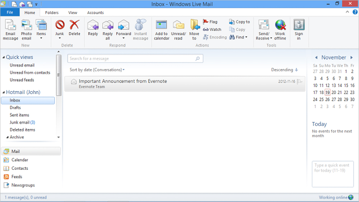Toggle the flag on the Evernote message
Viewport: 359px width, 202px height.
299,81
